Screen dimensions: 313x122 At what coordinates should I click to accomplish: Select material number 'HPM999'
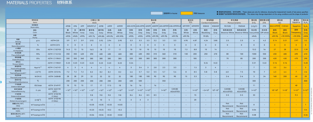[x=195, y=26]
